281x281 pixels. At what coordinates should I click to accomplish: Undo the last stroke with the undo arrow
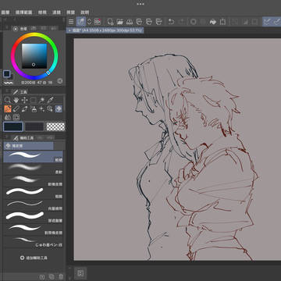pos(171,22)
